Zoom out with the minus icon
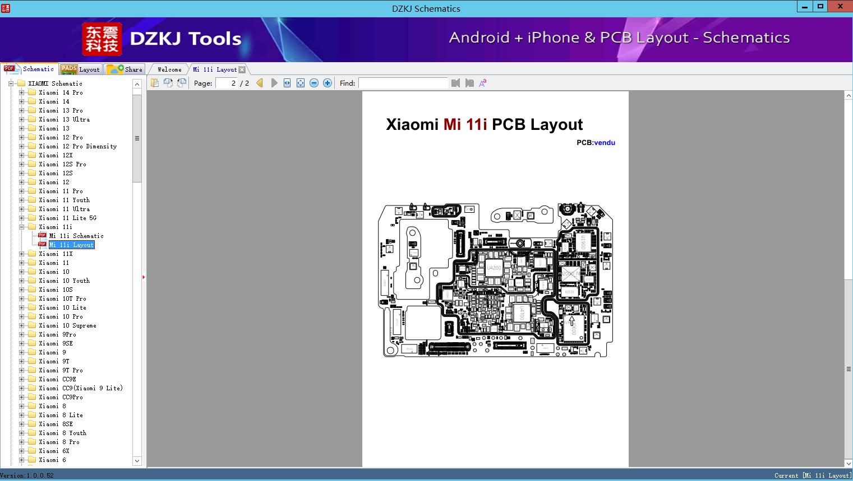Image resolution: width=853 pixels, height=481 pixels. point(314,83)
